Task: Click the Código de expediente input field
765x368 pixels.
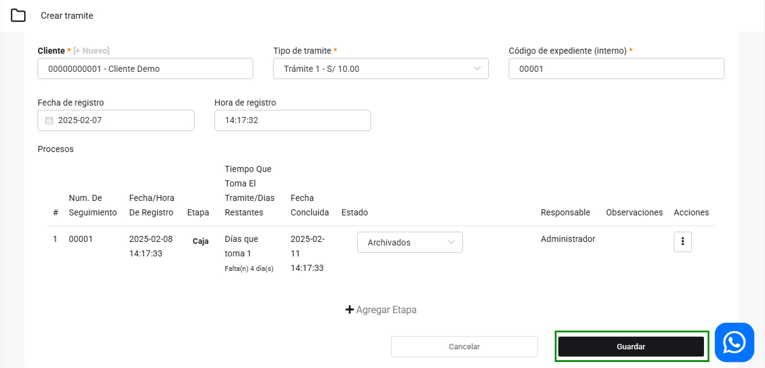Action: pos(616,69)
